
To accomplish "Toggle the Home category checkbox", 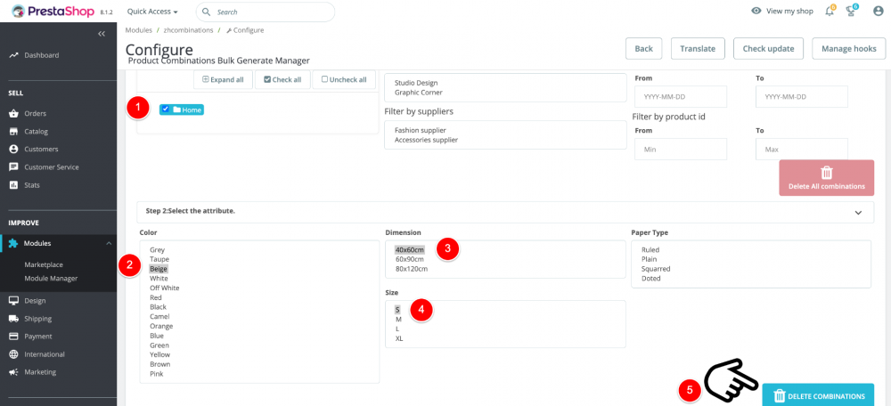I will point(166,110).
